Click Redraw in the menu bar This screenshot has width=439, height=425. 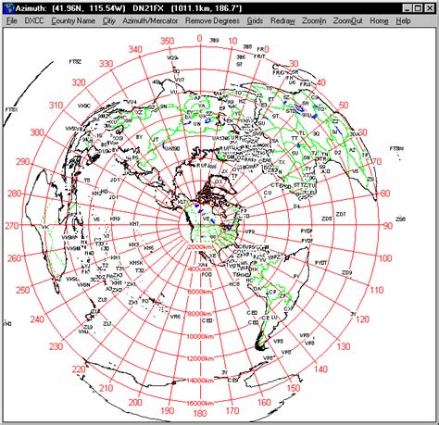tap(282, 21)
